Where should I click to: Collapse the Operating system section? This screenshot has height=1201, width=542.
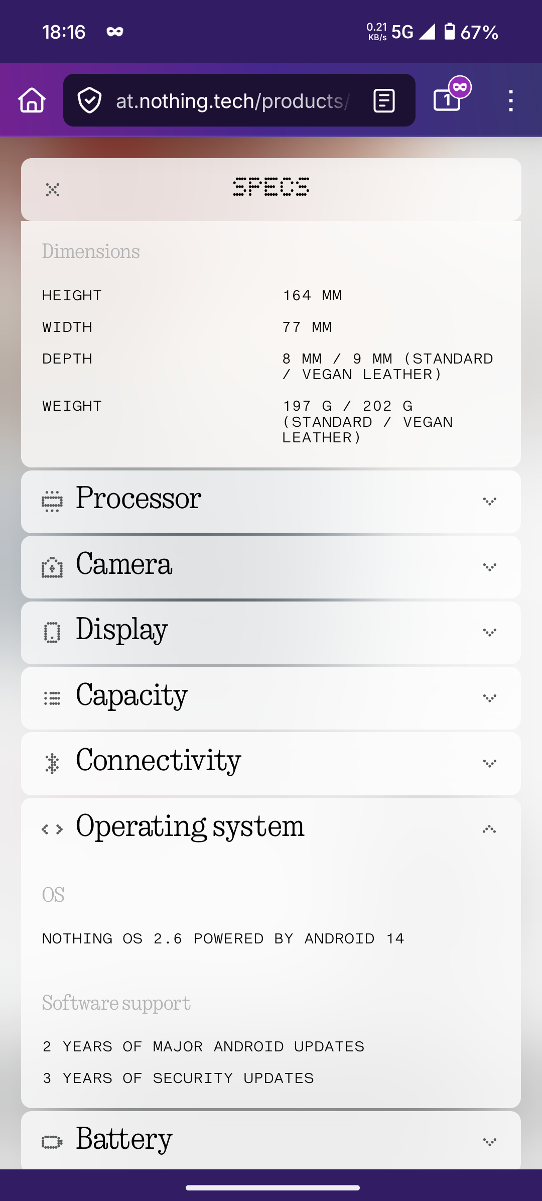[x=489, y=829]
